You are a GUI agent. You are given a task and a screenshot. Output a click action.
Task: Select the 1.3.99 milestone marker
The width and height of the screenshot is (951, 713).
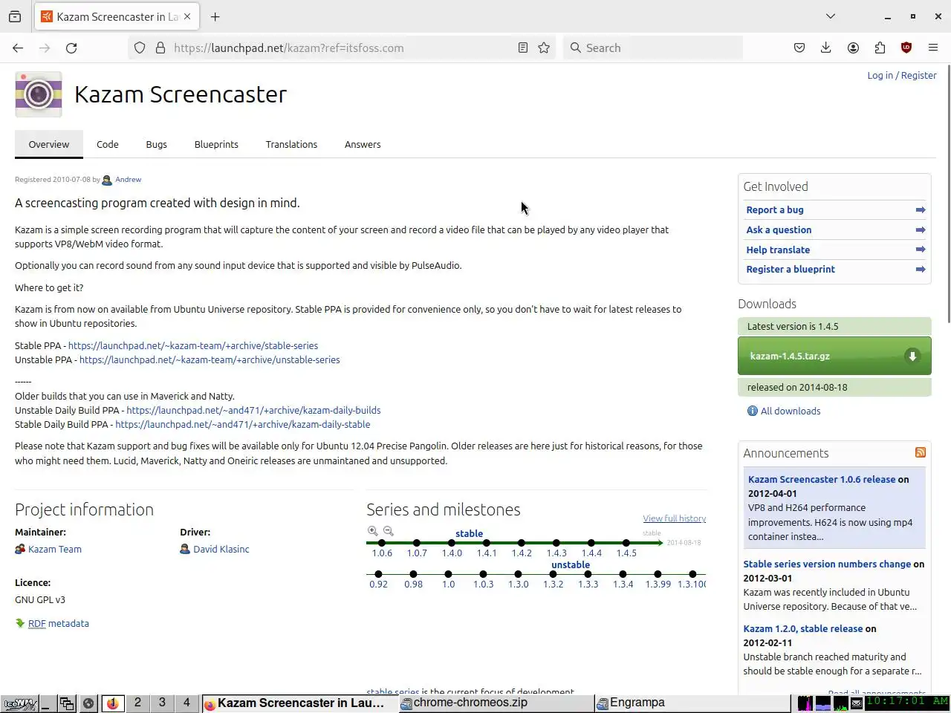tap(658, 574)
